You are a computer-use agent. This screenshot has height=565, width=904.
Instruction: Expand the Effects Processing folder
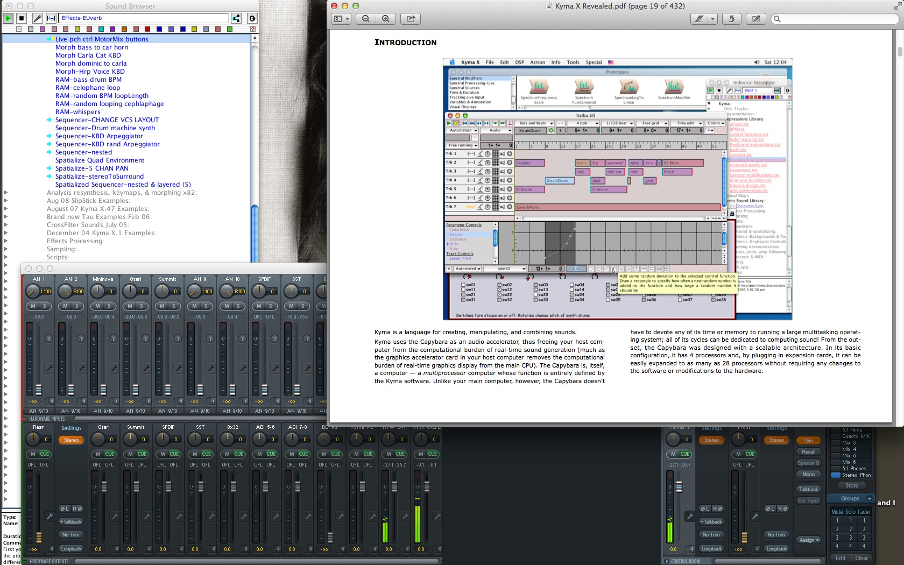click(x=6, y=241)
